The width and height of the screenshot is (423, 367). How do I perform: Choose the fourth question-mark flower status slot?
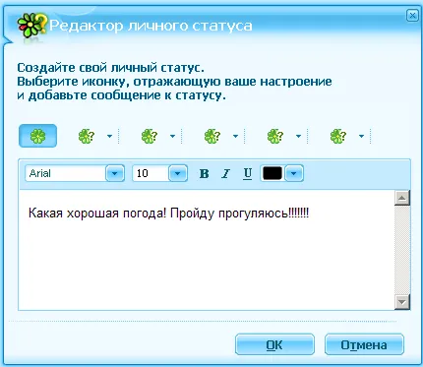point(275,136)
